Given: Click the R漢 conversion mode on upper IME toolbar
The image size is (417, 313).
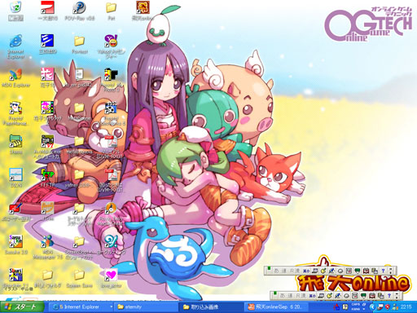Looking at the screenshot, I should tap(295, 271).
